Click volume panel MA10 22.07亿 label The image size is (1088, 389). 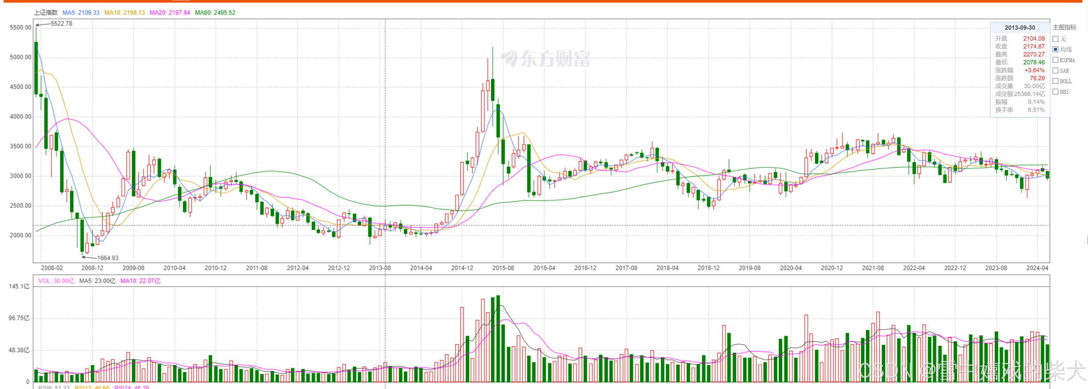pyautogui.click(x=140, y=281)
